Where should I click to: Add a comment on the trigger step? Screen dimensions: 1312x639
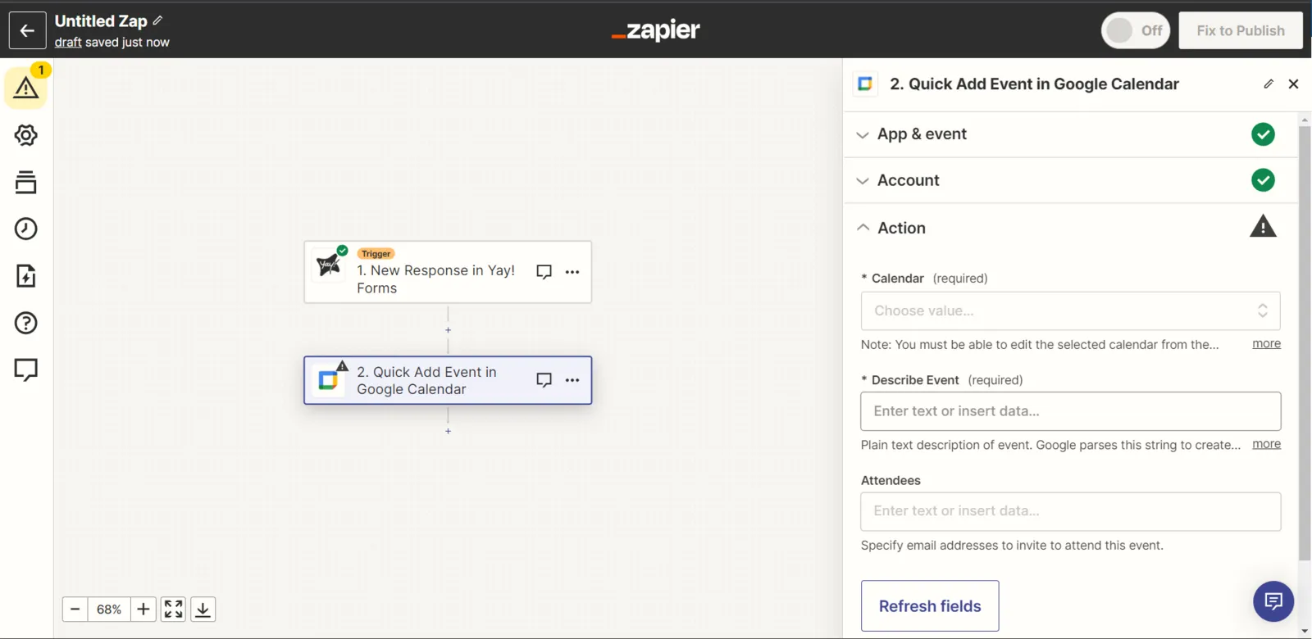point(544,272)
